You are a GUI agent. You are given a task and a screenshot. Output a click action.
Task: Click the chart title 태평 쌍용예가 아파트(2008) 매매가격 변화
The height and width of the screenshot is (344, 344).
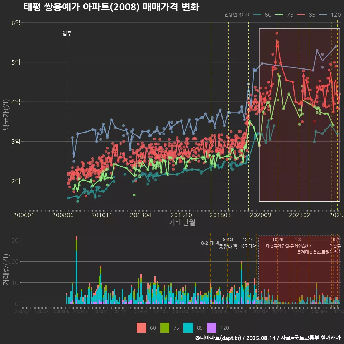(x=111, y=7)
